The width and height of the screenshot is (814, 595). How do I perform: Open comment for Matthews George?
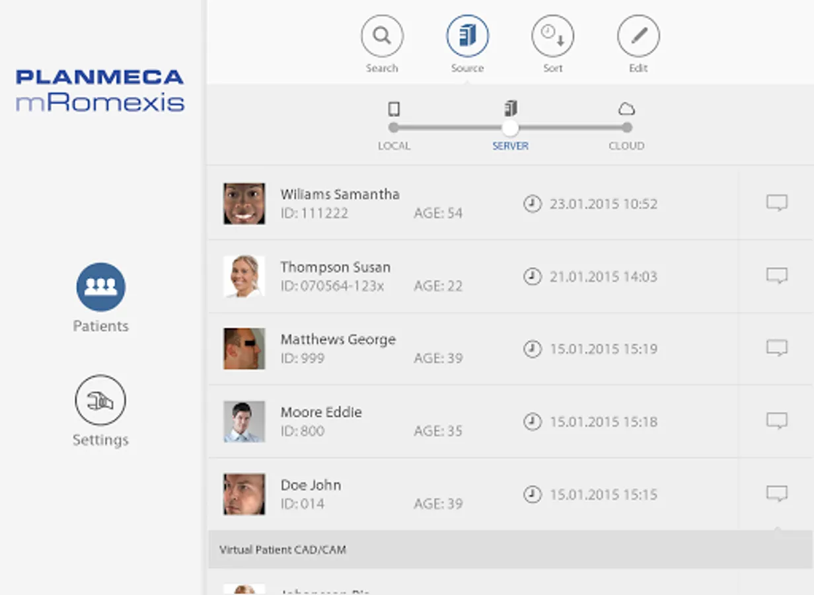777,348
